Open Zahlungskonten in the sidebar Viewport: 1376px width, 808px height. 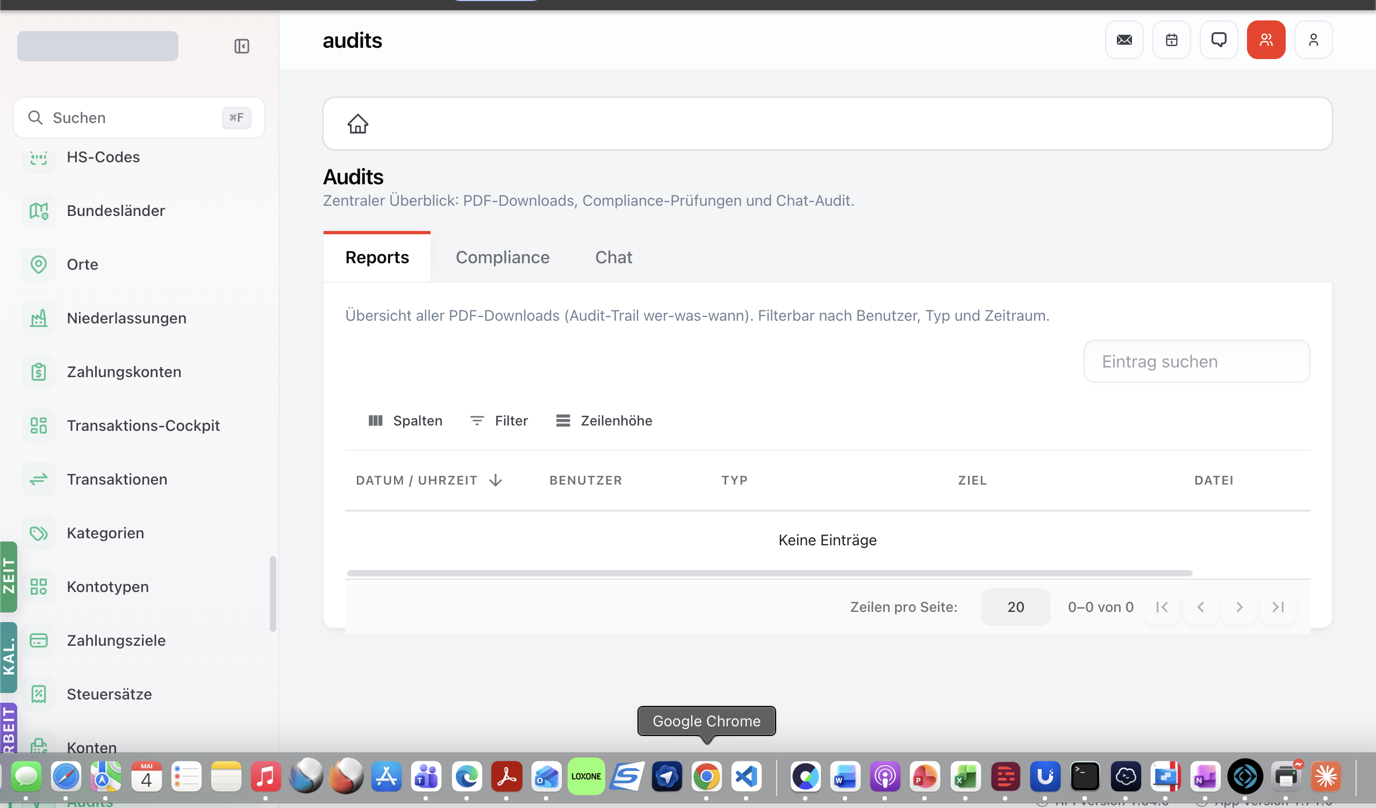124,372
